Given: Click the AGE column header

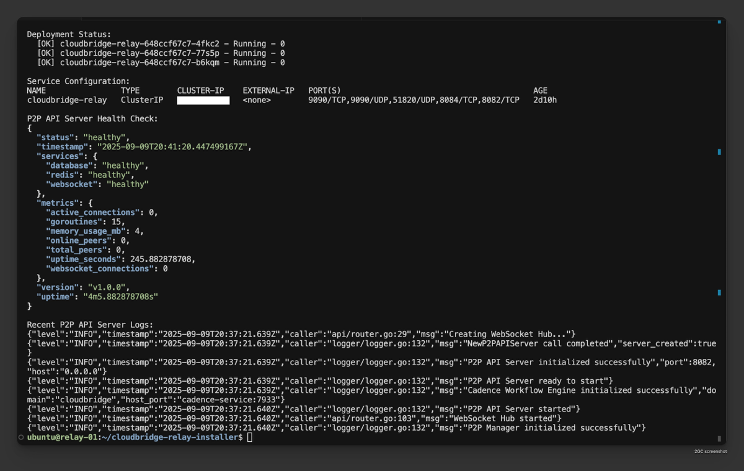Looking at the screenshot, I should pyautogui.click(x=540, y=90).
